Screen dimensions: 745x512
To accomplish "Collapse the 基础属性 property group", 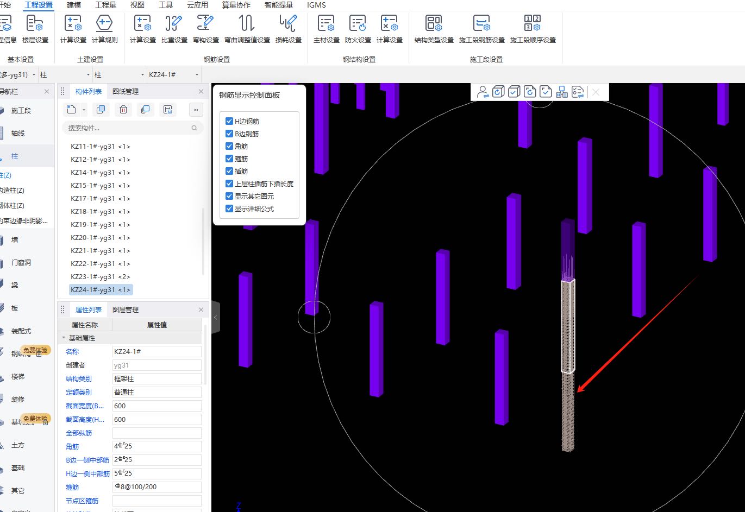I will (x=64, y=338).
